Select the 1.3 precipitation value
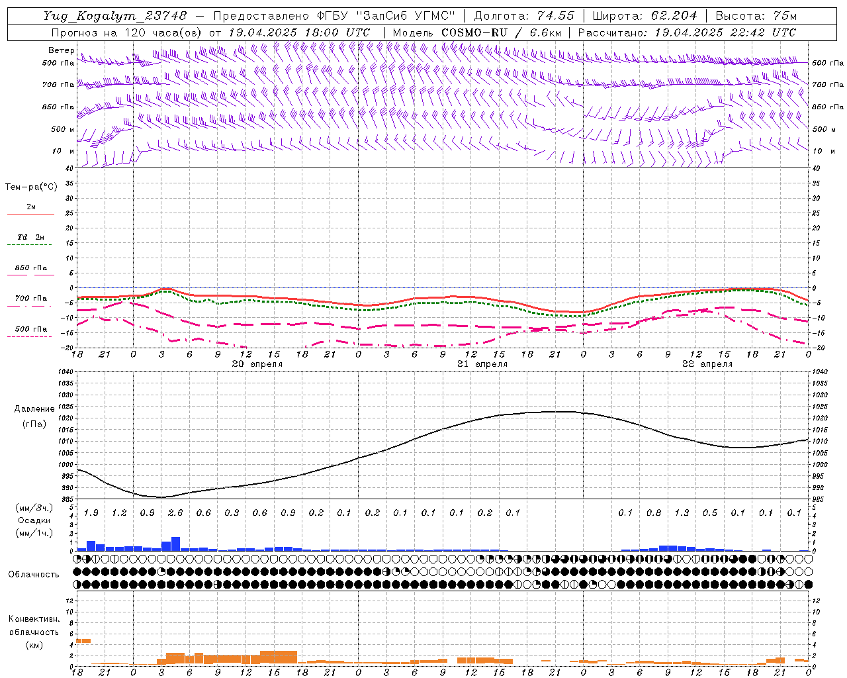The image size is (847, 678). click(682, 512)
